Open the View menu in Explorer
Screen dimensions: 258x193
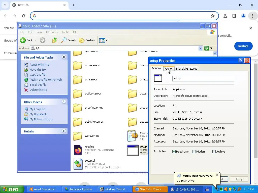click(x=39, y=32)
